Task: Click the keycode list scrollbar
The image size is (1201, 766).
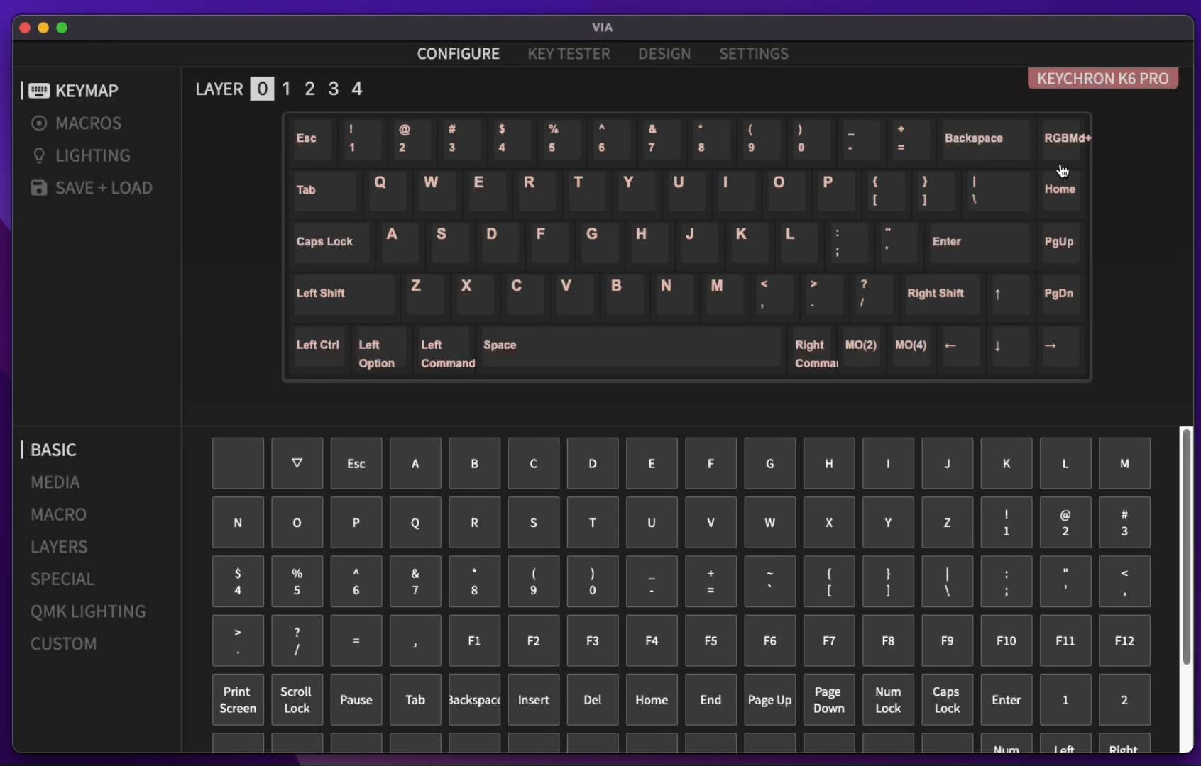Action: pyautogui.click(x=1186, y=546)
